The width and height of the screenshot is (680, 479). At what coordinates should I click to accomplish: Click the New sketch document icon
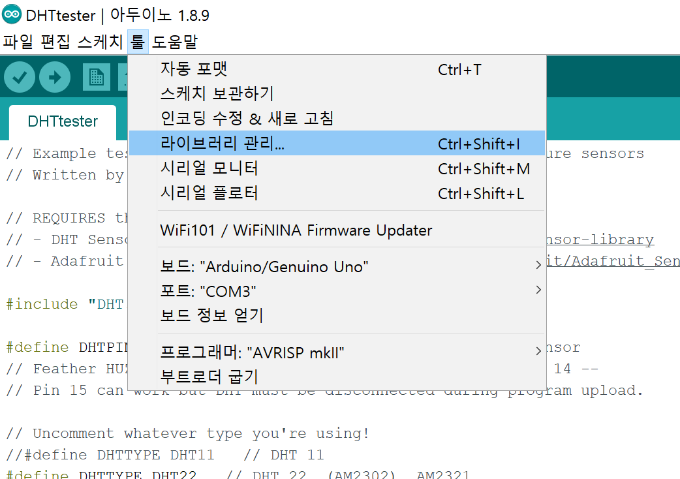(97, 77)
